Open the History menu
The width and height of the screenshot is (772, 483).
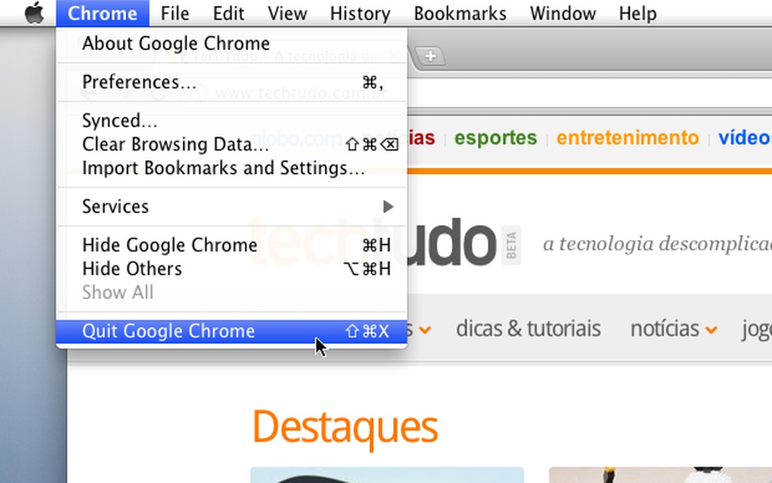[x=360, y=13]
